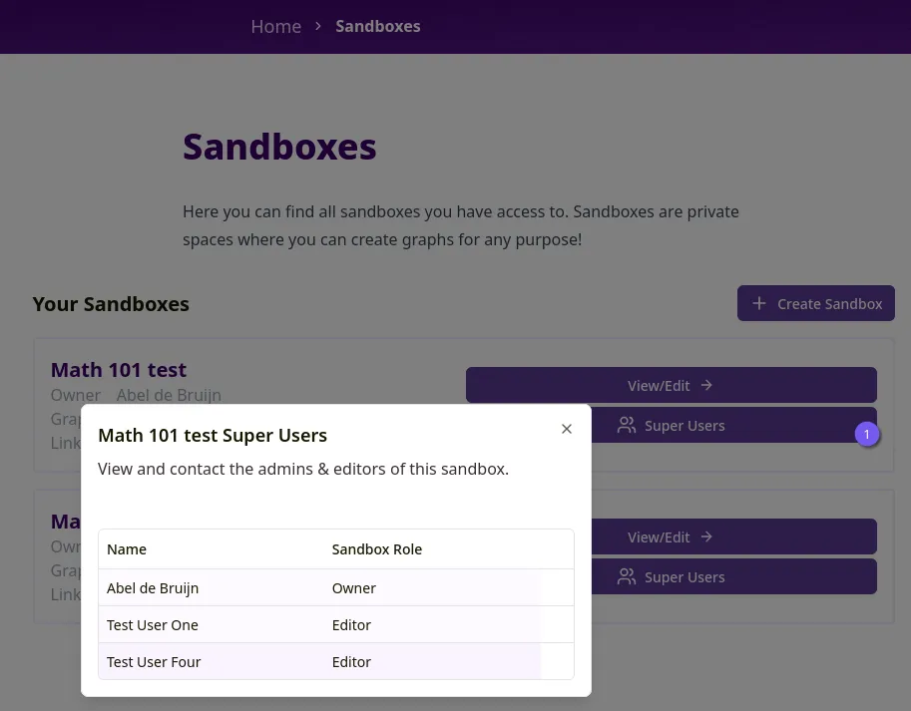Select the Test User One row

pyautogui.click(x=336, y=625)
